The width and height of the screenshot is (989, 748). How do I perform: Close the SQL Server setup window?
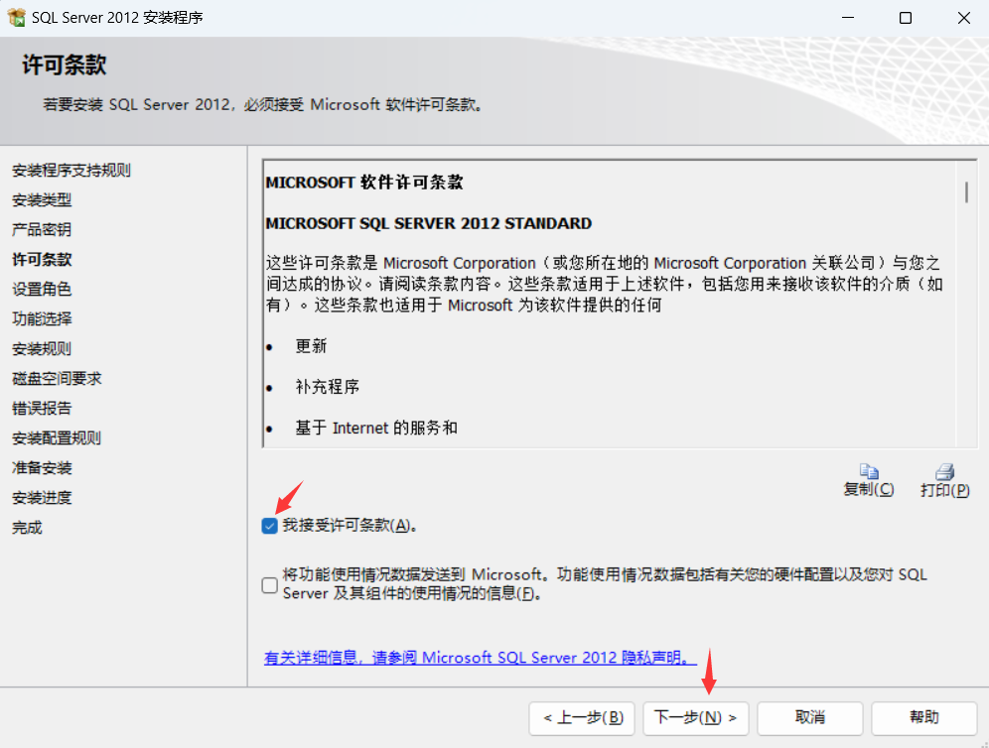[963, 18]
